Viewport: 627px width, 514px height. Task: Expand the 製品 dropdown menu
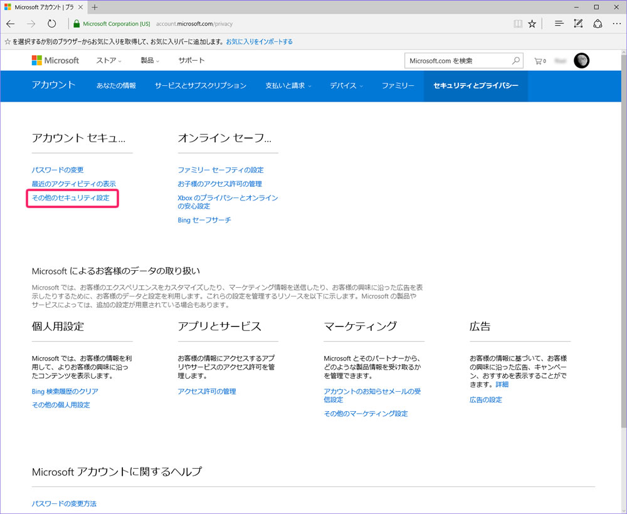coord(150,60)
